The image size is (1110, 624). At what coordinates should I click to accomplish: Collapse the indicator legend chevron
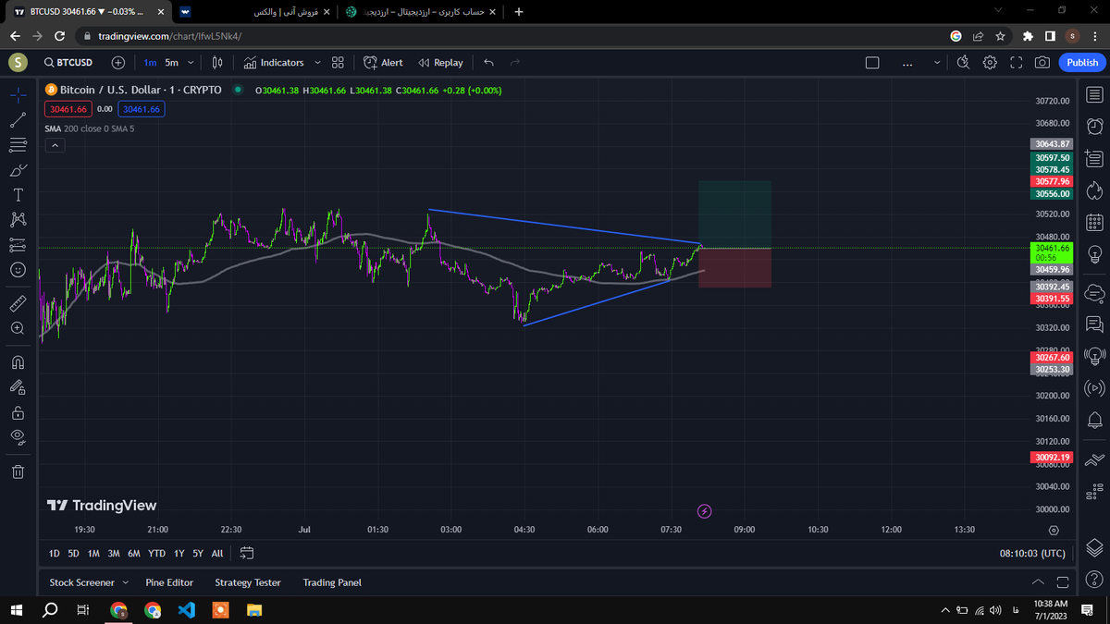(55, 146)
